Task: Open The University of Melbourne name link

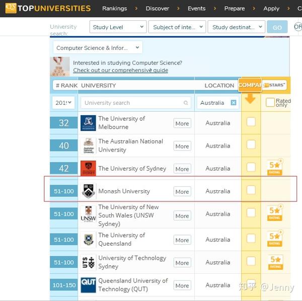Action: point(122,123)
